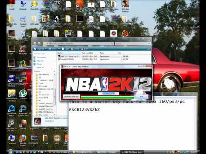The image size is (206, 154).
Task: Click Open in the Explorer toolbar
Action: [x=66, y=49]
